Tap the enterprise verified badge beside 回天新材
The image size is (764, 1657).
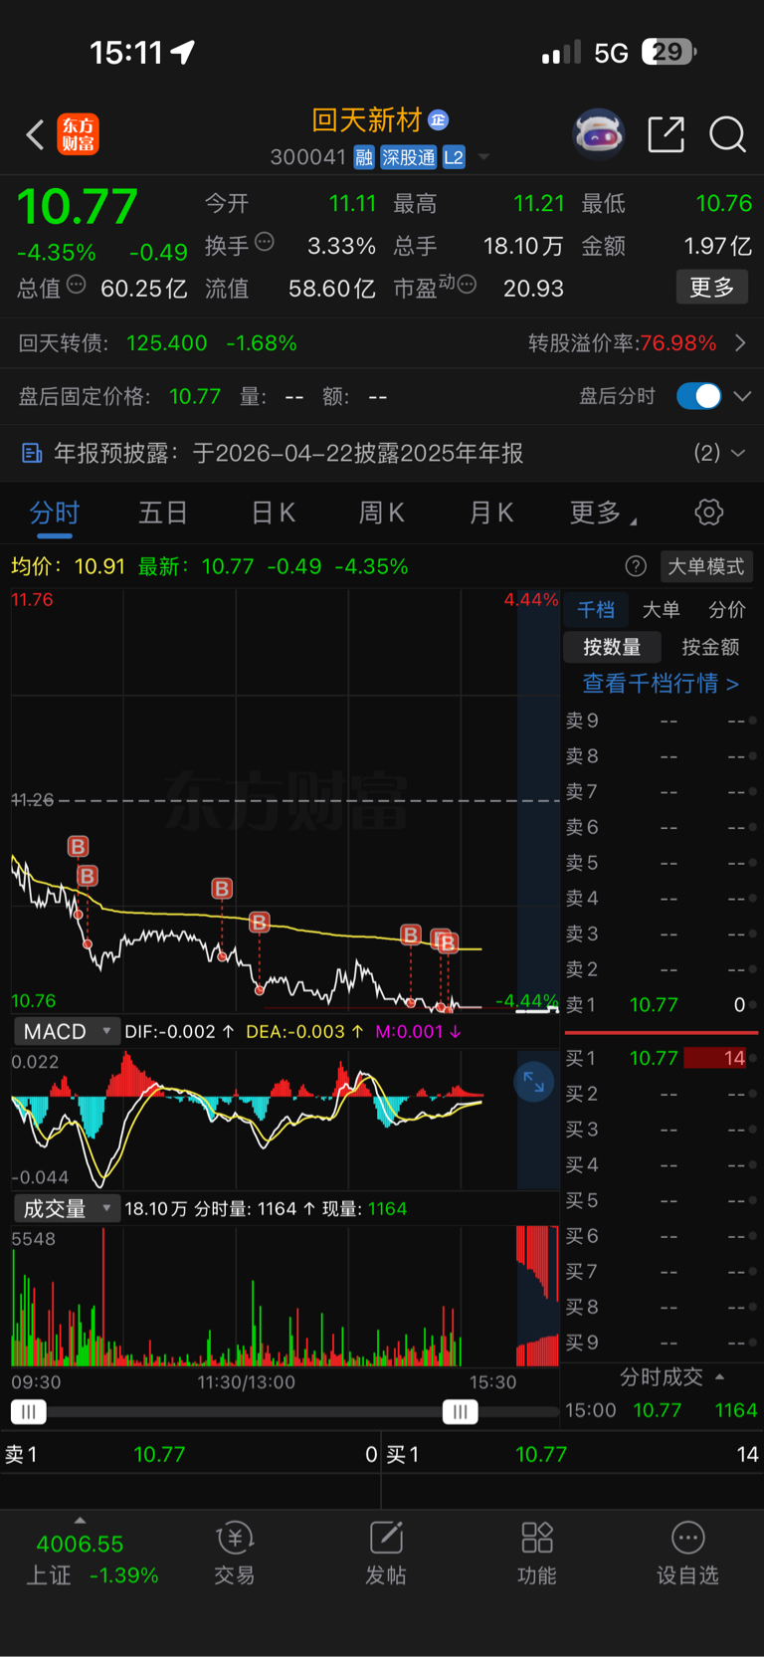pos(439,120)
